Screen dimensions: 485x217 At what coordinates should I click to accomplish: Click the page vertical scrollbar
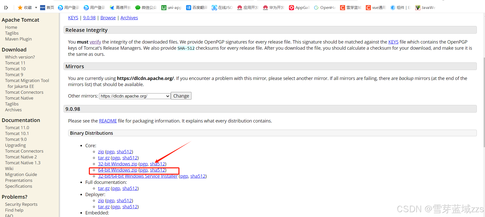484,102
